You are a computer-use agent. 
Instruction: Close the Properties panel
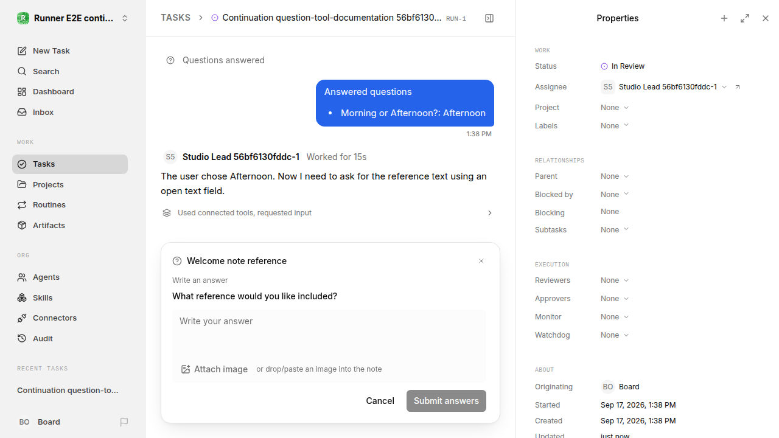[766, 18]
